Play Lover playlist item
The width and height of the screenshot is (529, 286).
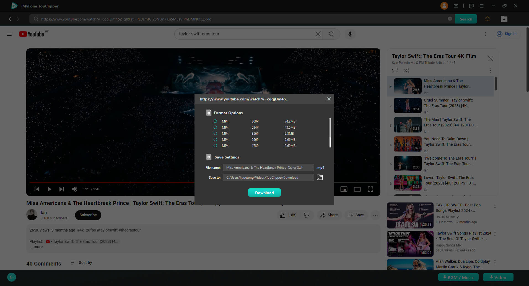click(440, 183)
